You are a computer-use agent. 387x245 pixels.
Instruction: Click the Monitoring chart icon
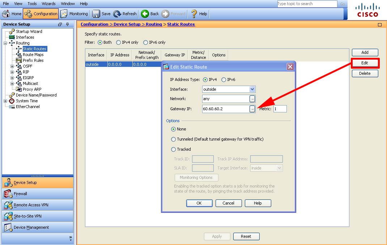(x=64, y=14)
